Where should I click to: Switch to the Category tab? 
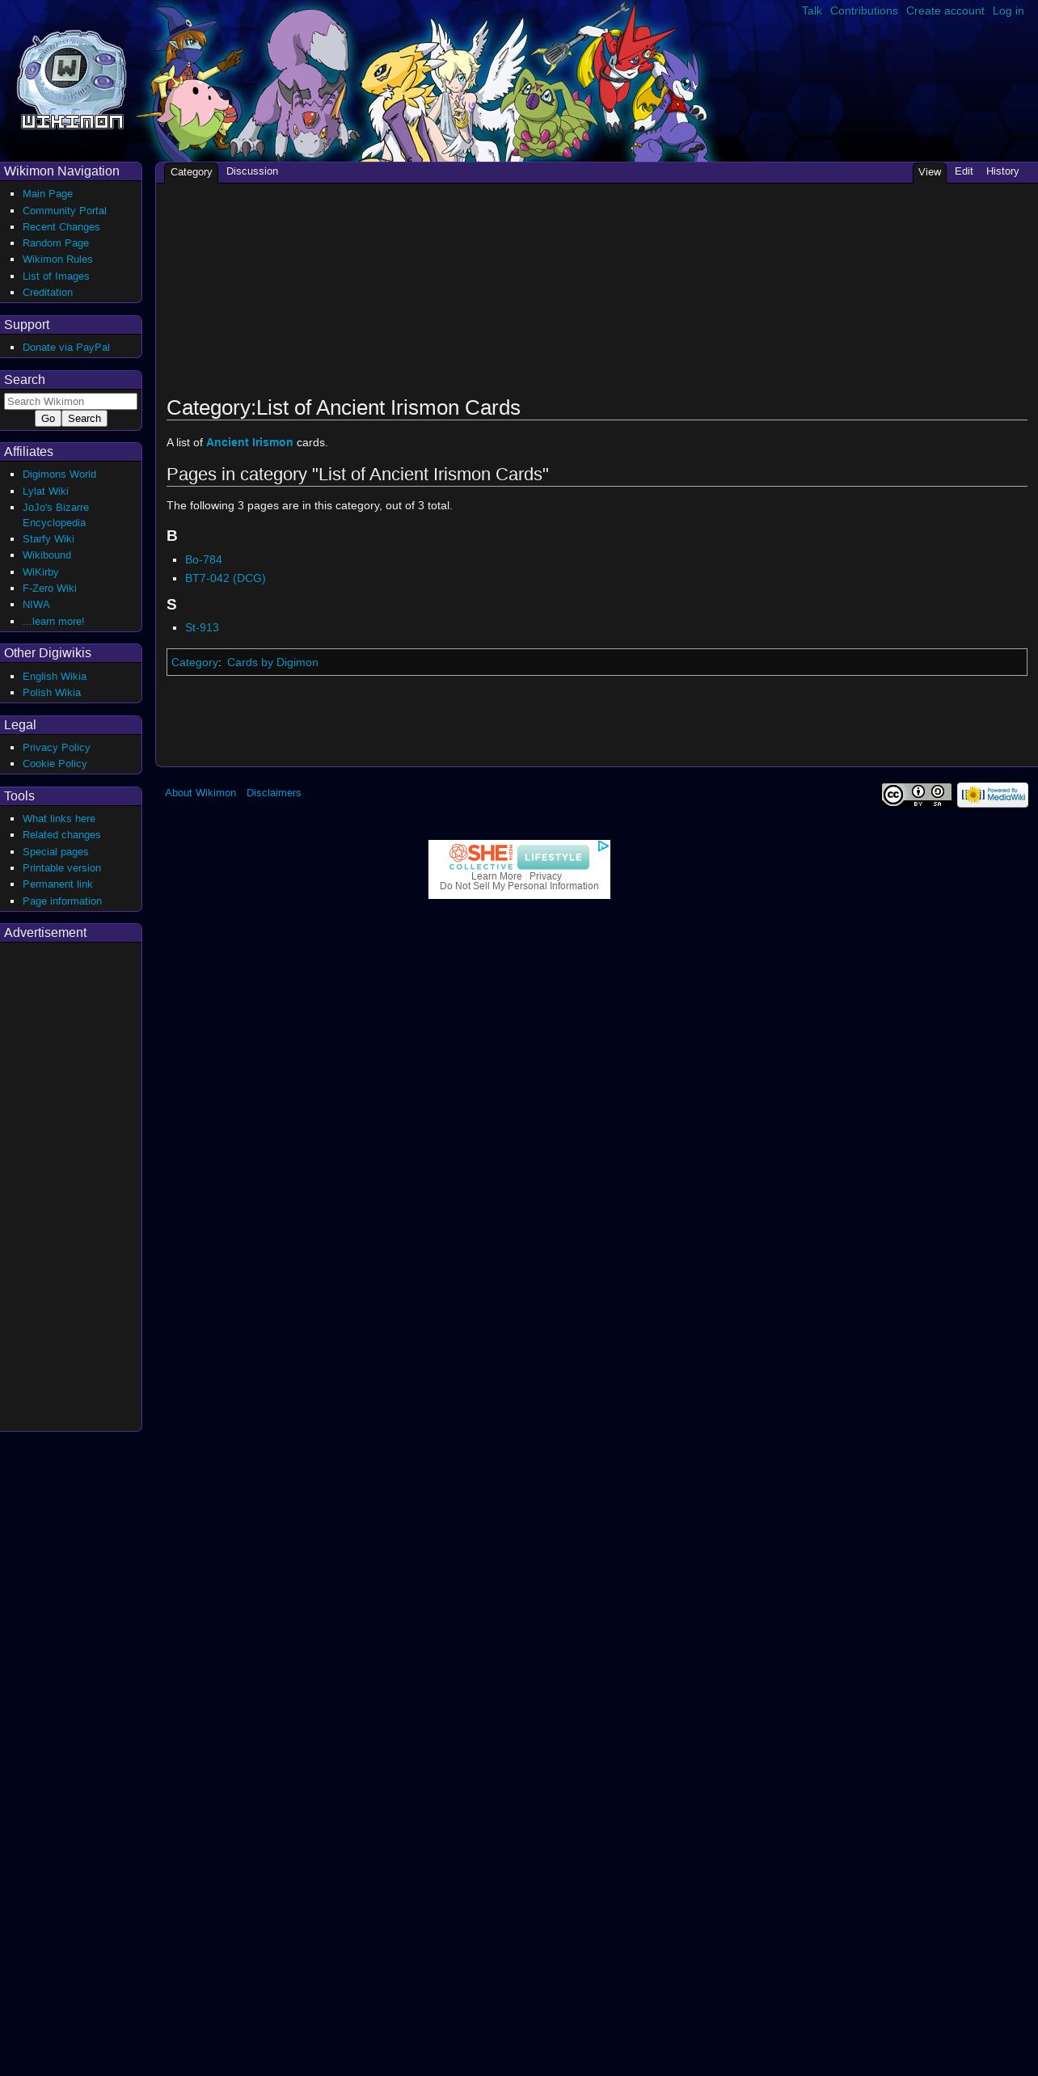[191, 172]
